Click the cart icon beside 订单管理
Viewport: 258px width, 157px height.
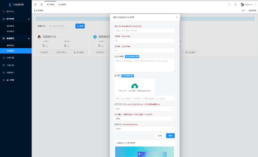click(x=4, y=58)
